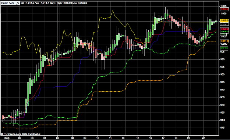Click the 06 date axis label
This screenshot has width=230, height=140.
pos(57,138)
